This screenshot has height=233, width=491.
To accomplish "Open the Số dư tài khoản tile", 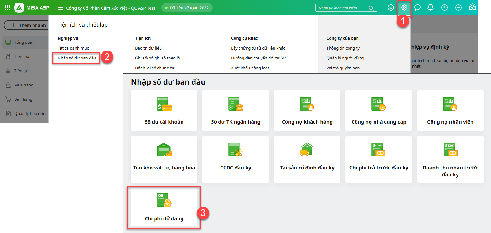I will [164, 111].
